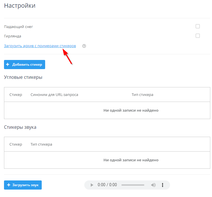This screenshot has height=197, width=212.
Task: Click the audio player seek bar
Action: (133, 185)
